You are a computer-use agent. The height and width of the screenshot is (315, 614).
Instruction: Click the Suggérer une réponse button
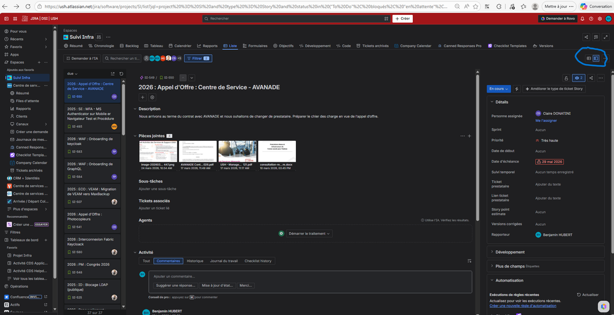[x=175, y=285]
